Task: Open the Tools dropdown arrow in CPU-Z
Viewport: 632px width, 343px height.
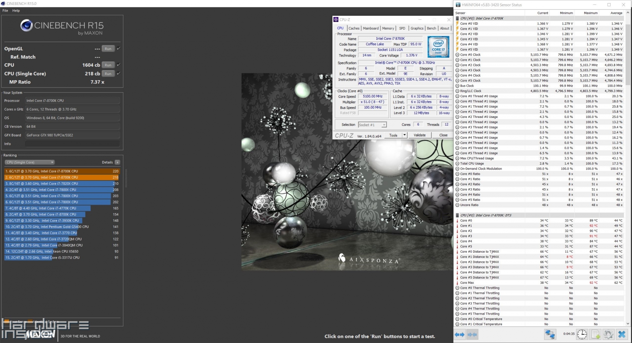Action: coord(405,135)
